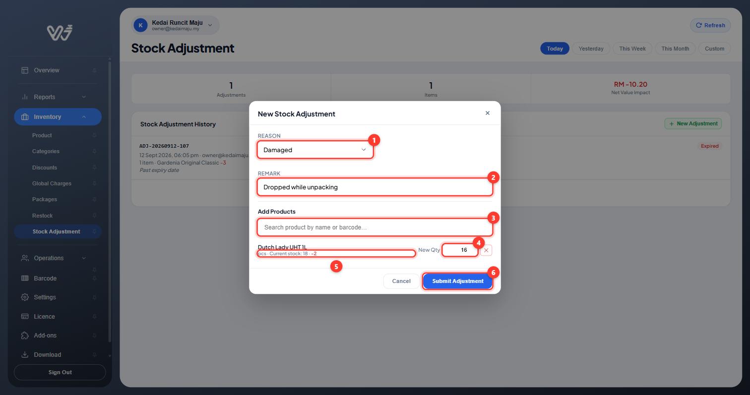
Task: Focus the product search by name field
Action: [375, 227]
